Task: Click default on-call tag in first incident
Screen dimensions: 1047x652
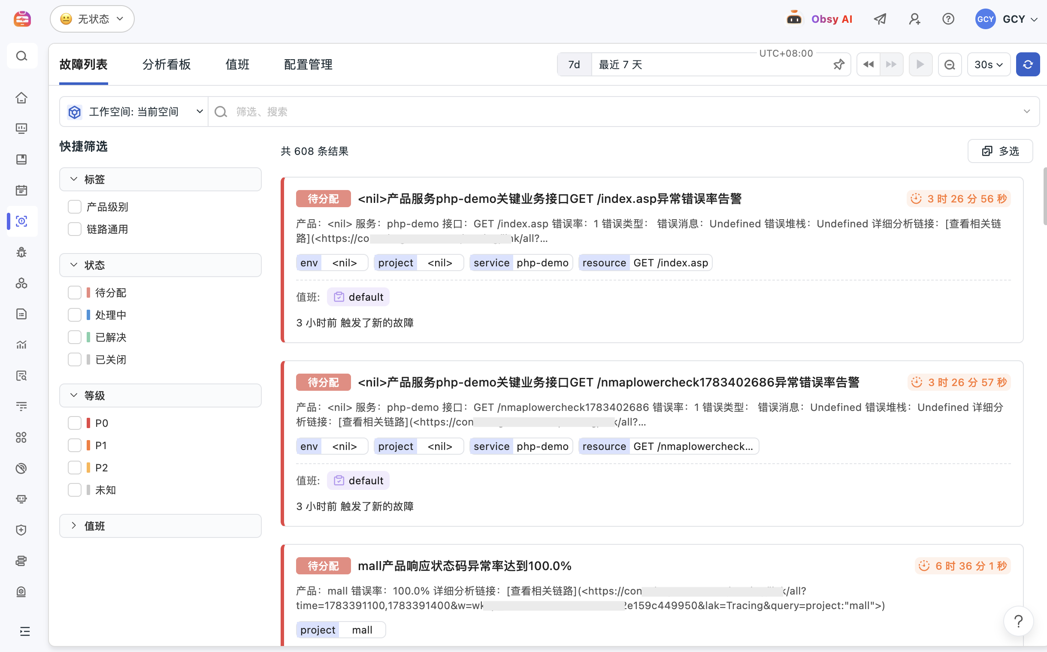Action: click(358, 297)
